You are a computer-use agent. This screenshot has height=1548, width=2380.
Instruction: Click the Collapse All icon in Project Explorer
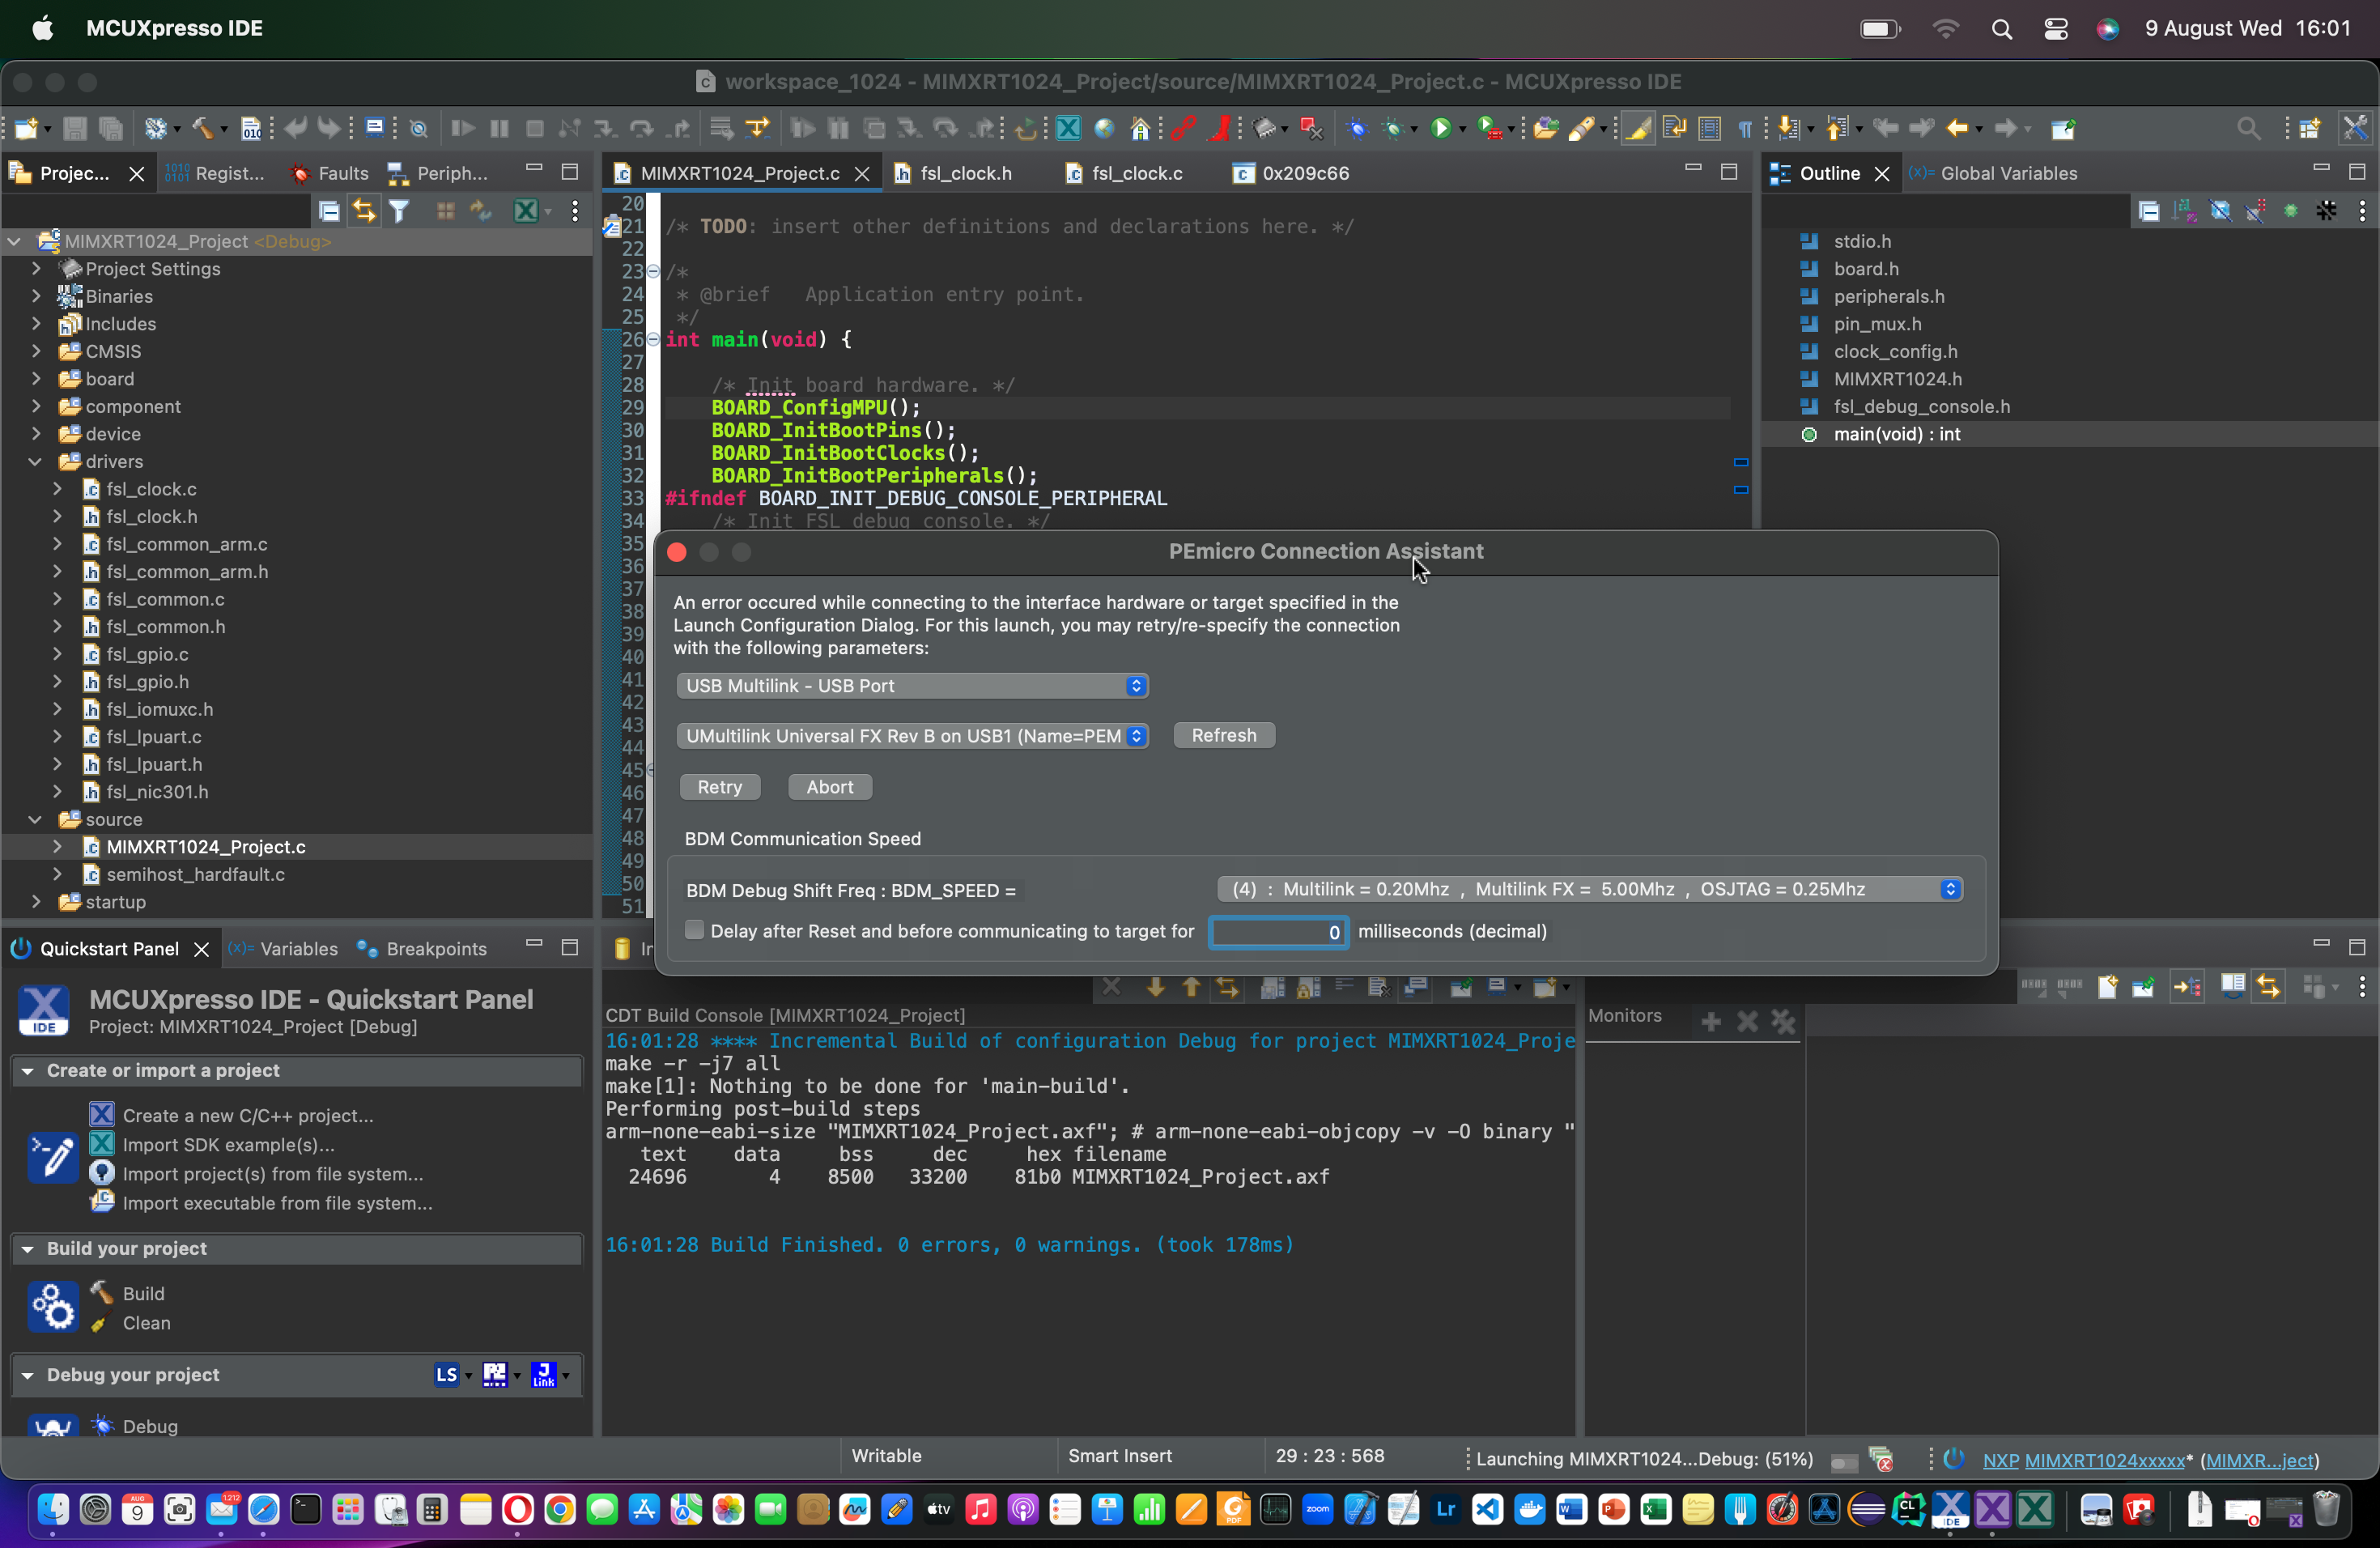[329, 211]
